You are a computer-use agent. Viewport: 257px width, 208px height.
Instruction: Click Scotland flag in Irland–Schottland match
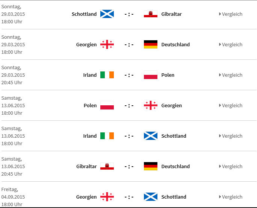[x=151, y=136]
